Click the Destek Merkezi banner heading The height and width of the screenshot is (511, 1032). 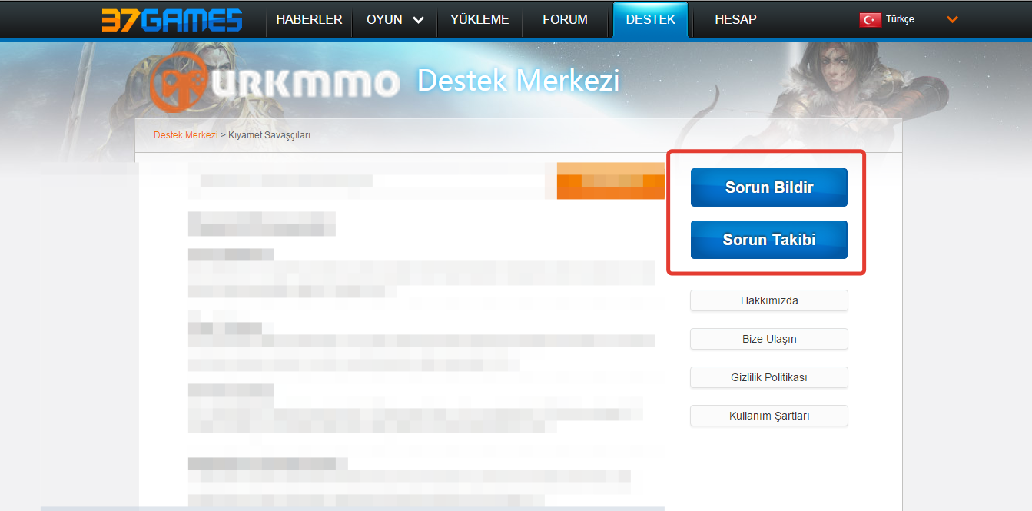pos(518,81)
